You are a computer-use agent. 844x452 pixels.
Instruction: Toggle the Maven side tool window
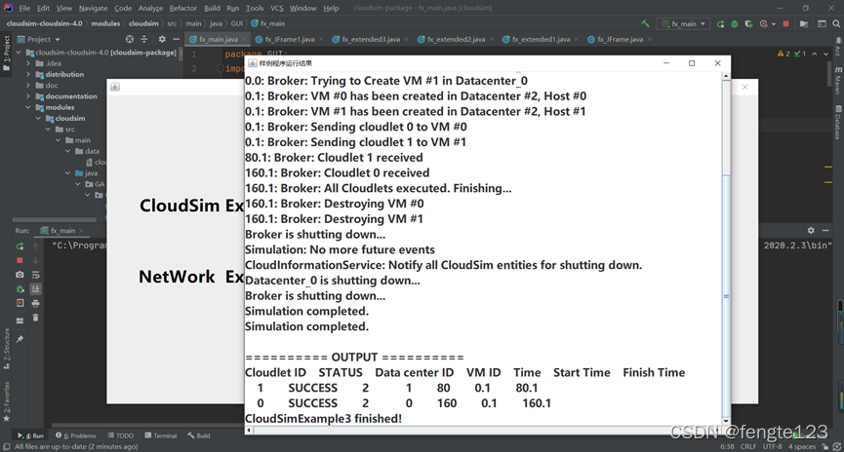838,81
